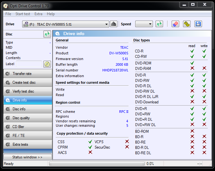This screenshot has width=215, height=171.
Task: Click the VCPS unsupported cross mark
Action: (127, 142)
